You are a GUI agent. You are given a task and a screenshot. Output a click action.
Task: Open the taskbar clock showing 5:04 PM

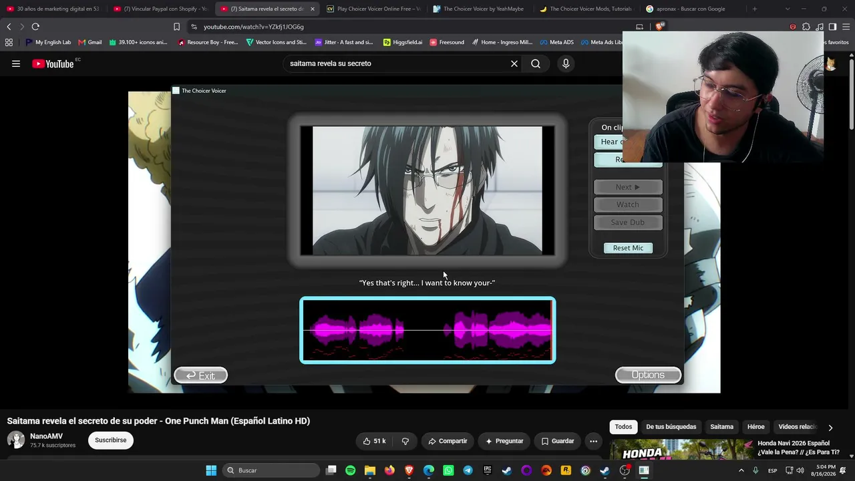[826, 470]
